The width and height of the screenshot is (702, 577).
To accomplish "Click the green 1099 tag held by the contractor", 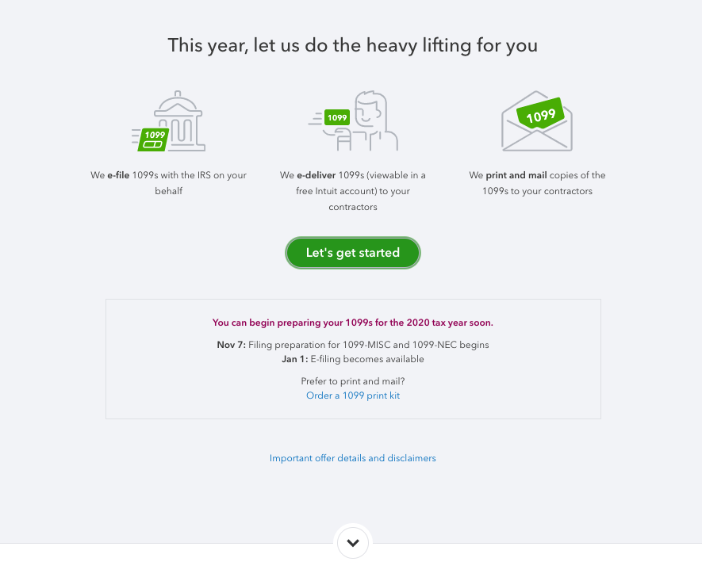I will (337, 117).
